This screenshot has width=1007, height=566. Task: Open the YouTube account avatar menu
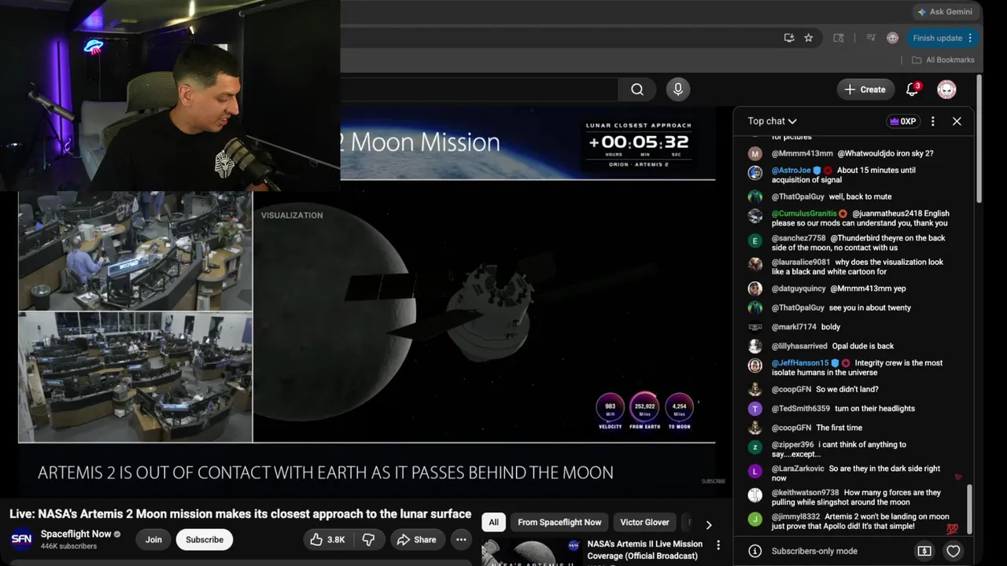click(946, 90)
